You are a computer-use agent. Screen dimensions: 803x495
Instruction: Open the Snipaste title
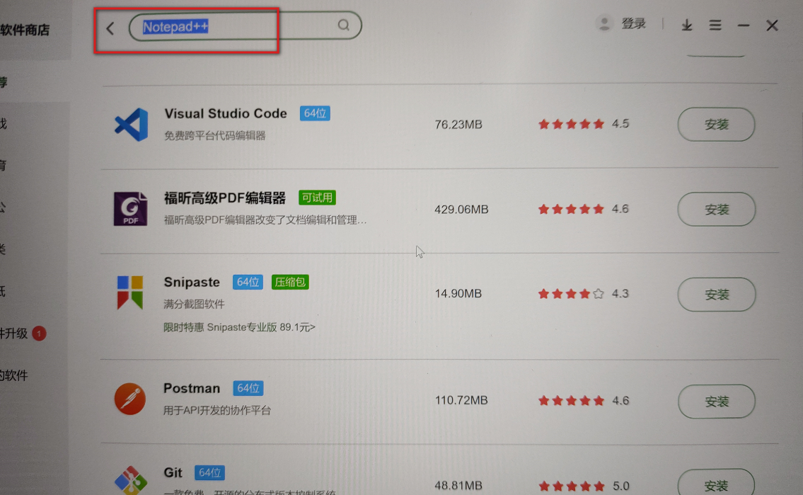[192, 282]
